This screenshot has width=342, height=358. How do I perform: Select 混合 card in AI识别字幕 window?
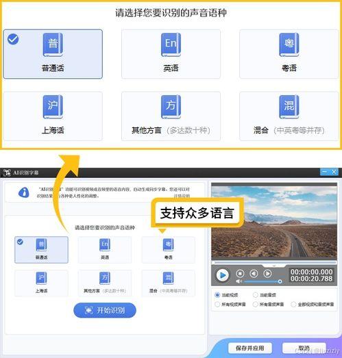pos(168,283)
